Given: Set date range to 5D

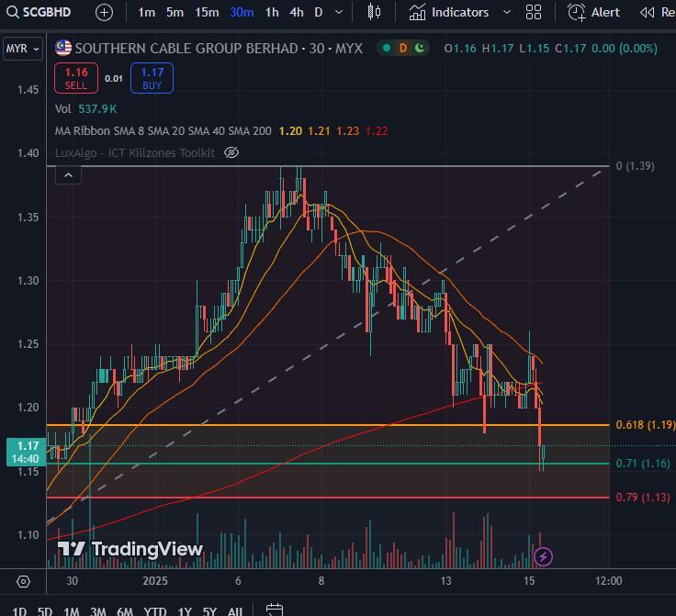Looking at the screenshot, I should [44, 611].
